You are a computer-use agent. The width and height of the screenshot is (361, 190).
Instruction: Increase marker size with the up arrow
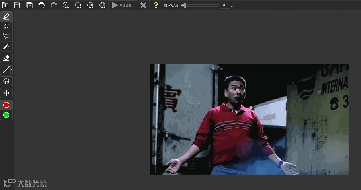[x=232, y=3]
